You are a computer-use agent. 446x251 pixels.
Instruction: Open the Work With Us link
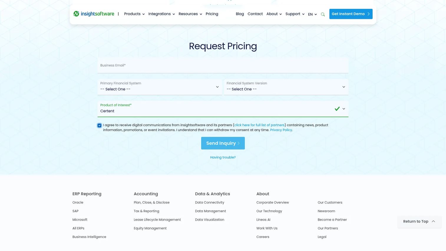[x=267, y=228]
